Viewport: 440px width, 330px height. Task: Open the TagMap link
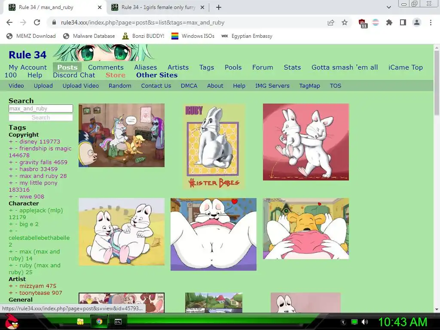coord(309,86)
